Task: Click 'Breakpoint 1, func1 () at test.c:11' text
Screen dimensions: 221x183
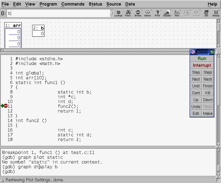Action: [48, 153]
